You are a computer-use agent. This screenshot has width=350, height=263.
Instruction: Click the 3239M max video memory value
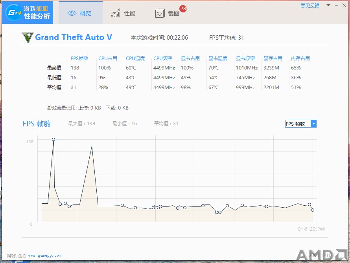[x=271, y=68]
